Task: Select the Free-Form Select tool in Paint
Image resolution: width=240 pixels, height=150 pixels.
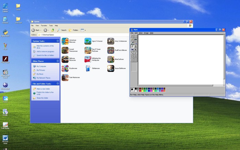Action: click(x=132, y=36)
